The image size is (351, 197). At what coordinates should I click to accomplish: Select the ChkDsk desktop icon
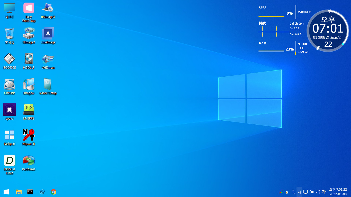10,86
